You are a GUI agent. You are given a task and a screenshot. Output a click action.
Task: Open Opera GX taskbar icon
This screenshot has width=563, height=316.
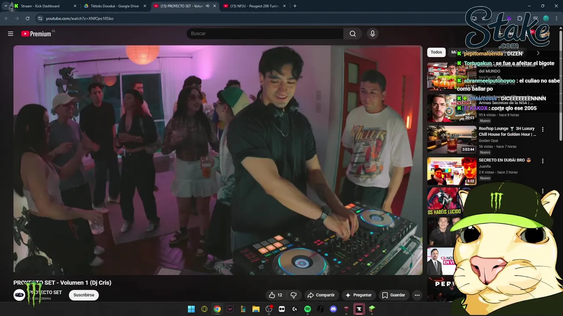coord(204,309)
